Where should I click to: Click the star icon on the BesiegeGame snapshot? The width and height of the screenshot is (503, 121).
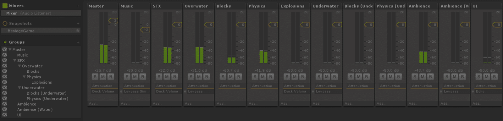coord(78,31)
